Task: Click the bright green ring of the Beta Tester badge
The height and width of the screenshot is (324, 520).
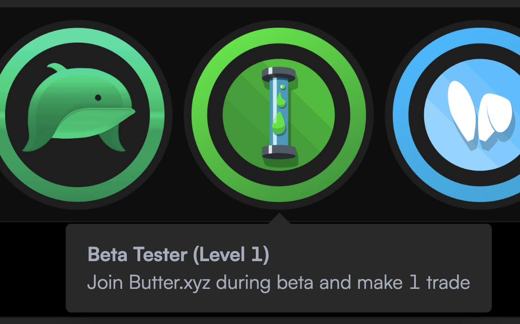Action: tap(279, 36)
